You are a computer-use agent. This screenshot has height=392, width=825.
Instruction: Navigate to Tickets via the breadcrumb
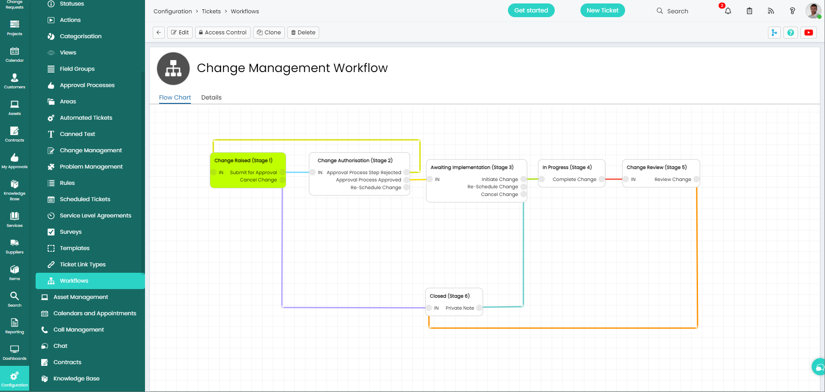tap(211, 11)
